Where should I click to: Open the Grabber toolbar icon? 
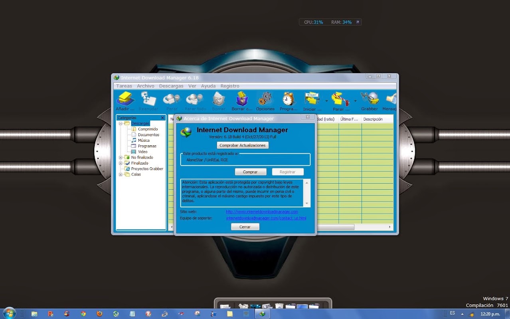click(370, 99)
